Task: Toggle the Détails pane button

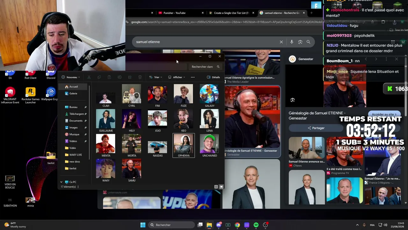Action: pos(213,77)
